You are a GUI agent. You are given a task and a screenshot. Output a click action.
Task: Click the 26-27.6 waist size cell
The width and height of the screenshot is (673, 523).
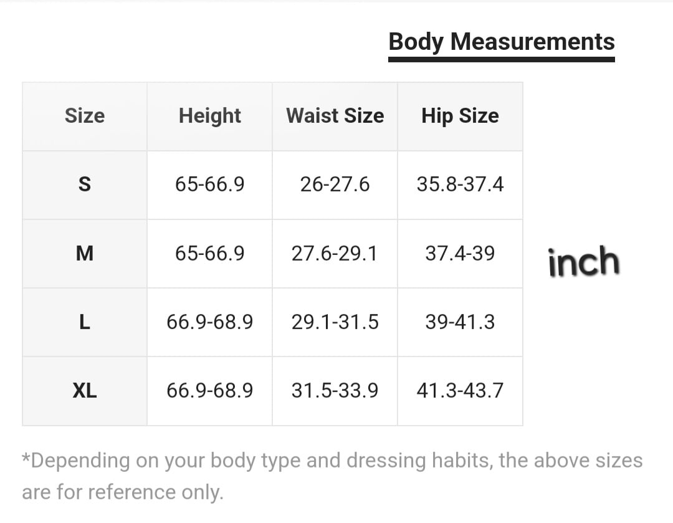[x=335, y=185]
